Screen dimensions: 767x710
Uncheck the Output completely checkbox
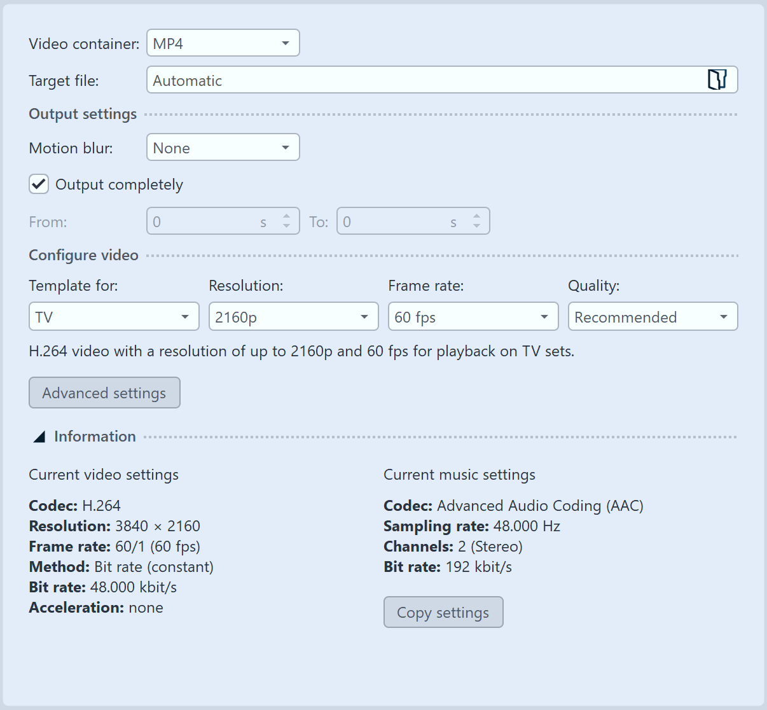coord(39,184)
